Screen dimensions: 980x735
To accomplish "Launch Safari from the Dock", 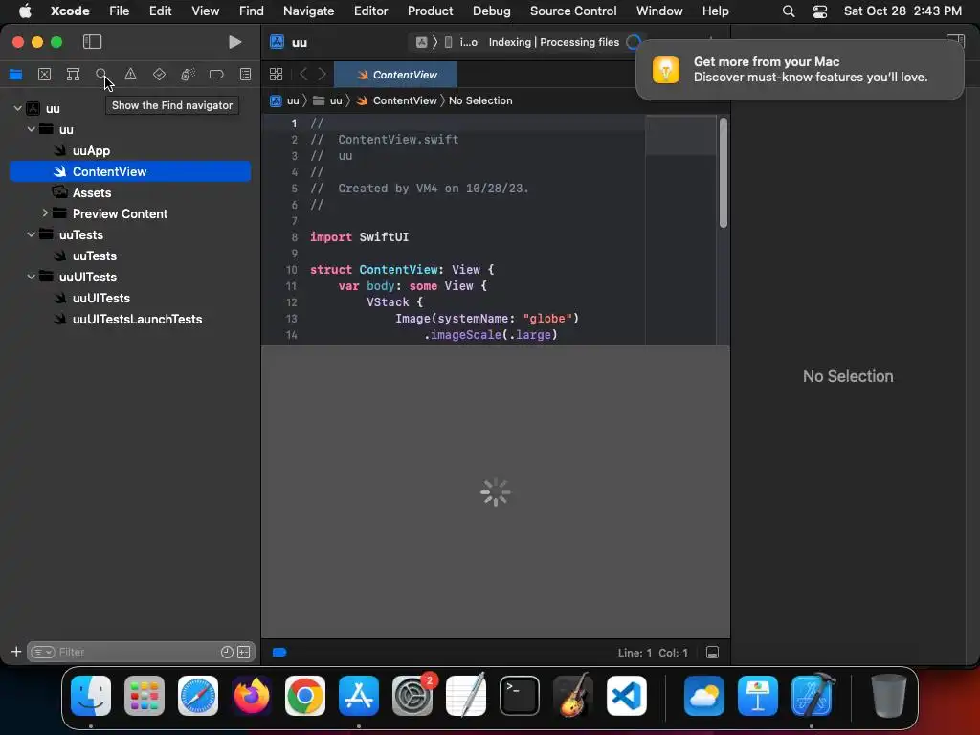I will point(198,696).
